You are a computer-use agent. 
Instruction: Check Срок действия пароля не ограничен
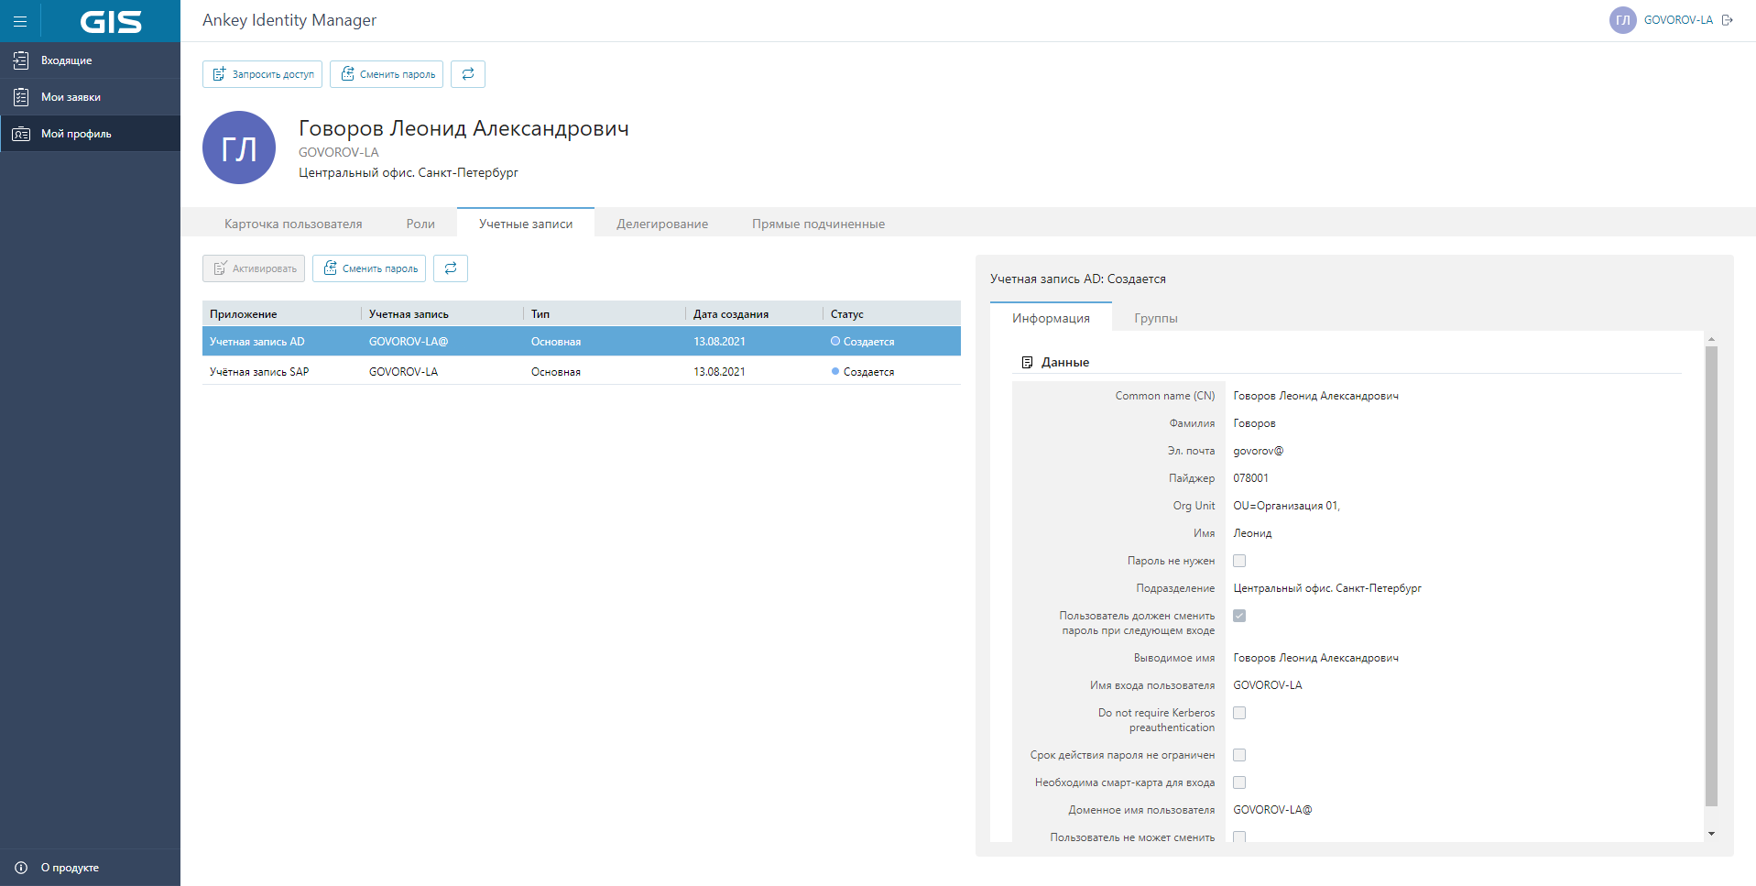1239,755
